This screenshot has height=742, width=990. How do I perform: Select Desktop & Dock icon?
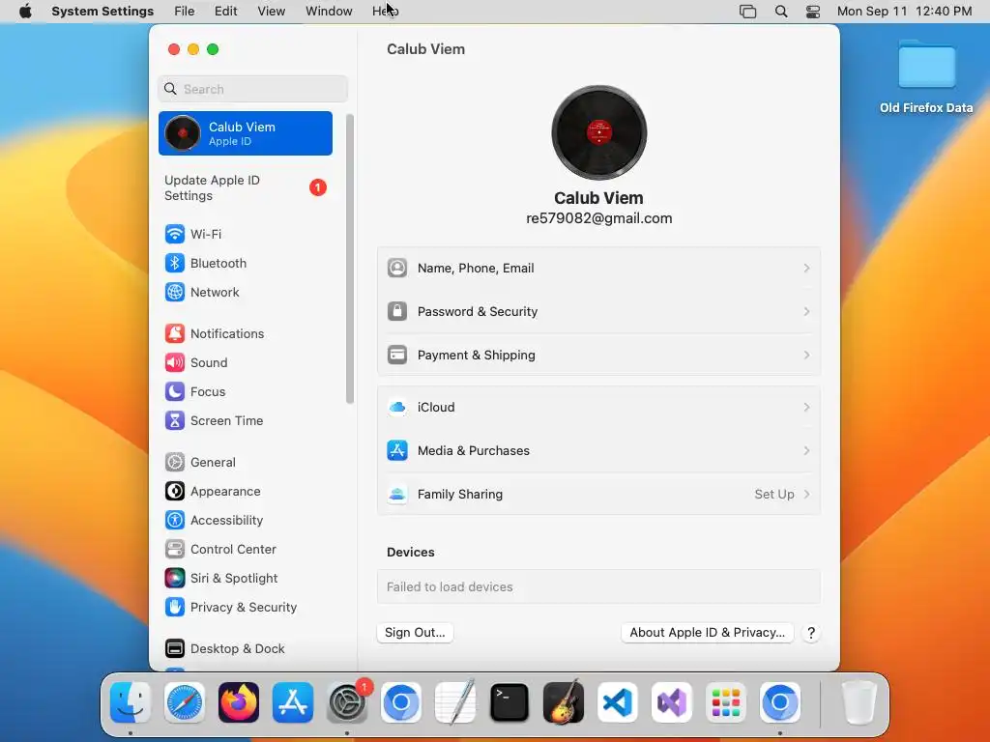click(175, 648)
